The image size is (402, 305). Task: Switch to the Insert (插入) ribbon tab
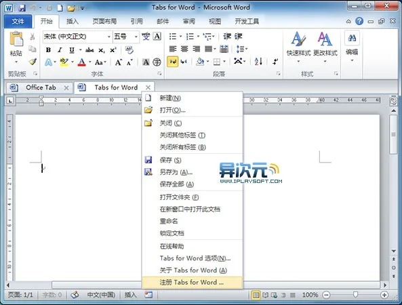pyautogui.click(x=73, y=22)
